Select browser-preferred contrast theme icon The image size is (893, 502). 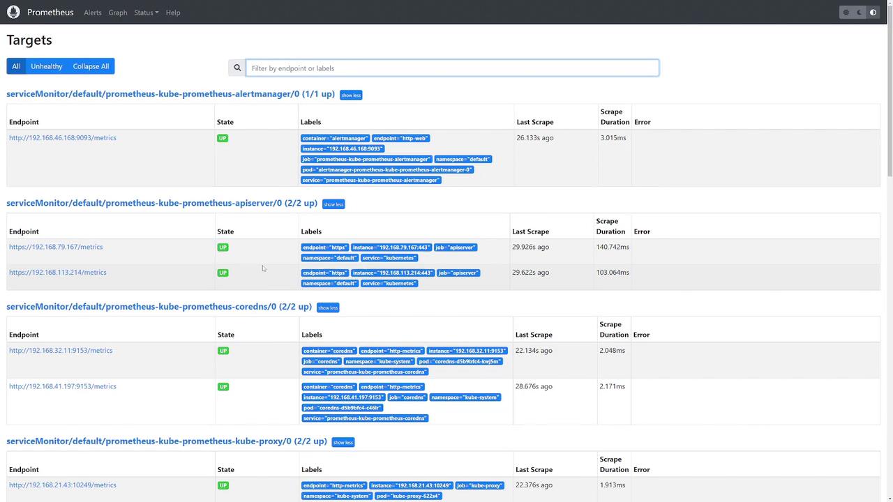[873, 13]
